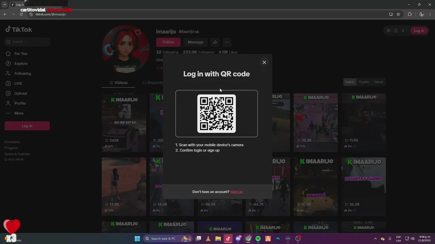
Task: Click the "Scan with your mobile device's camera" text
Action: coord(211,145)
